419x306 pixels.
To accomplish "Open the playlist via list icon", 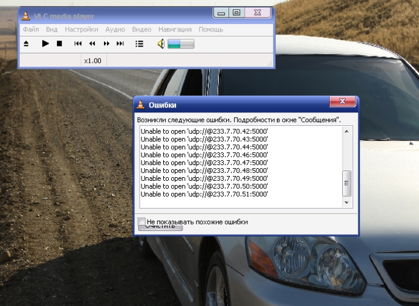I will point(140,44).
